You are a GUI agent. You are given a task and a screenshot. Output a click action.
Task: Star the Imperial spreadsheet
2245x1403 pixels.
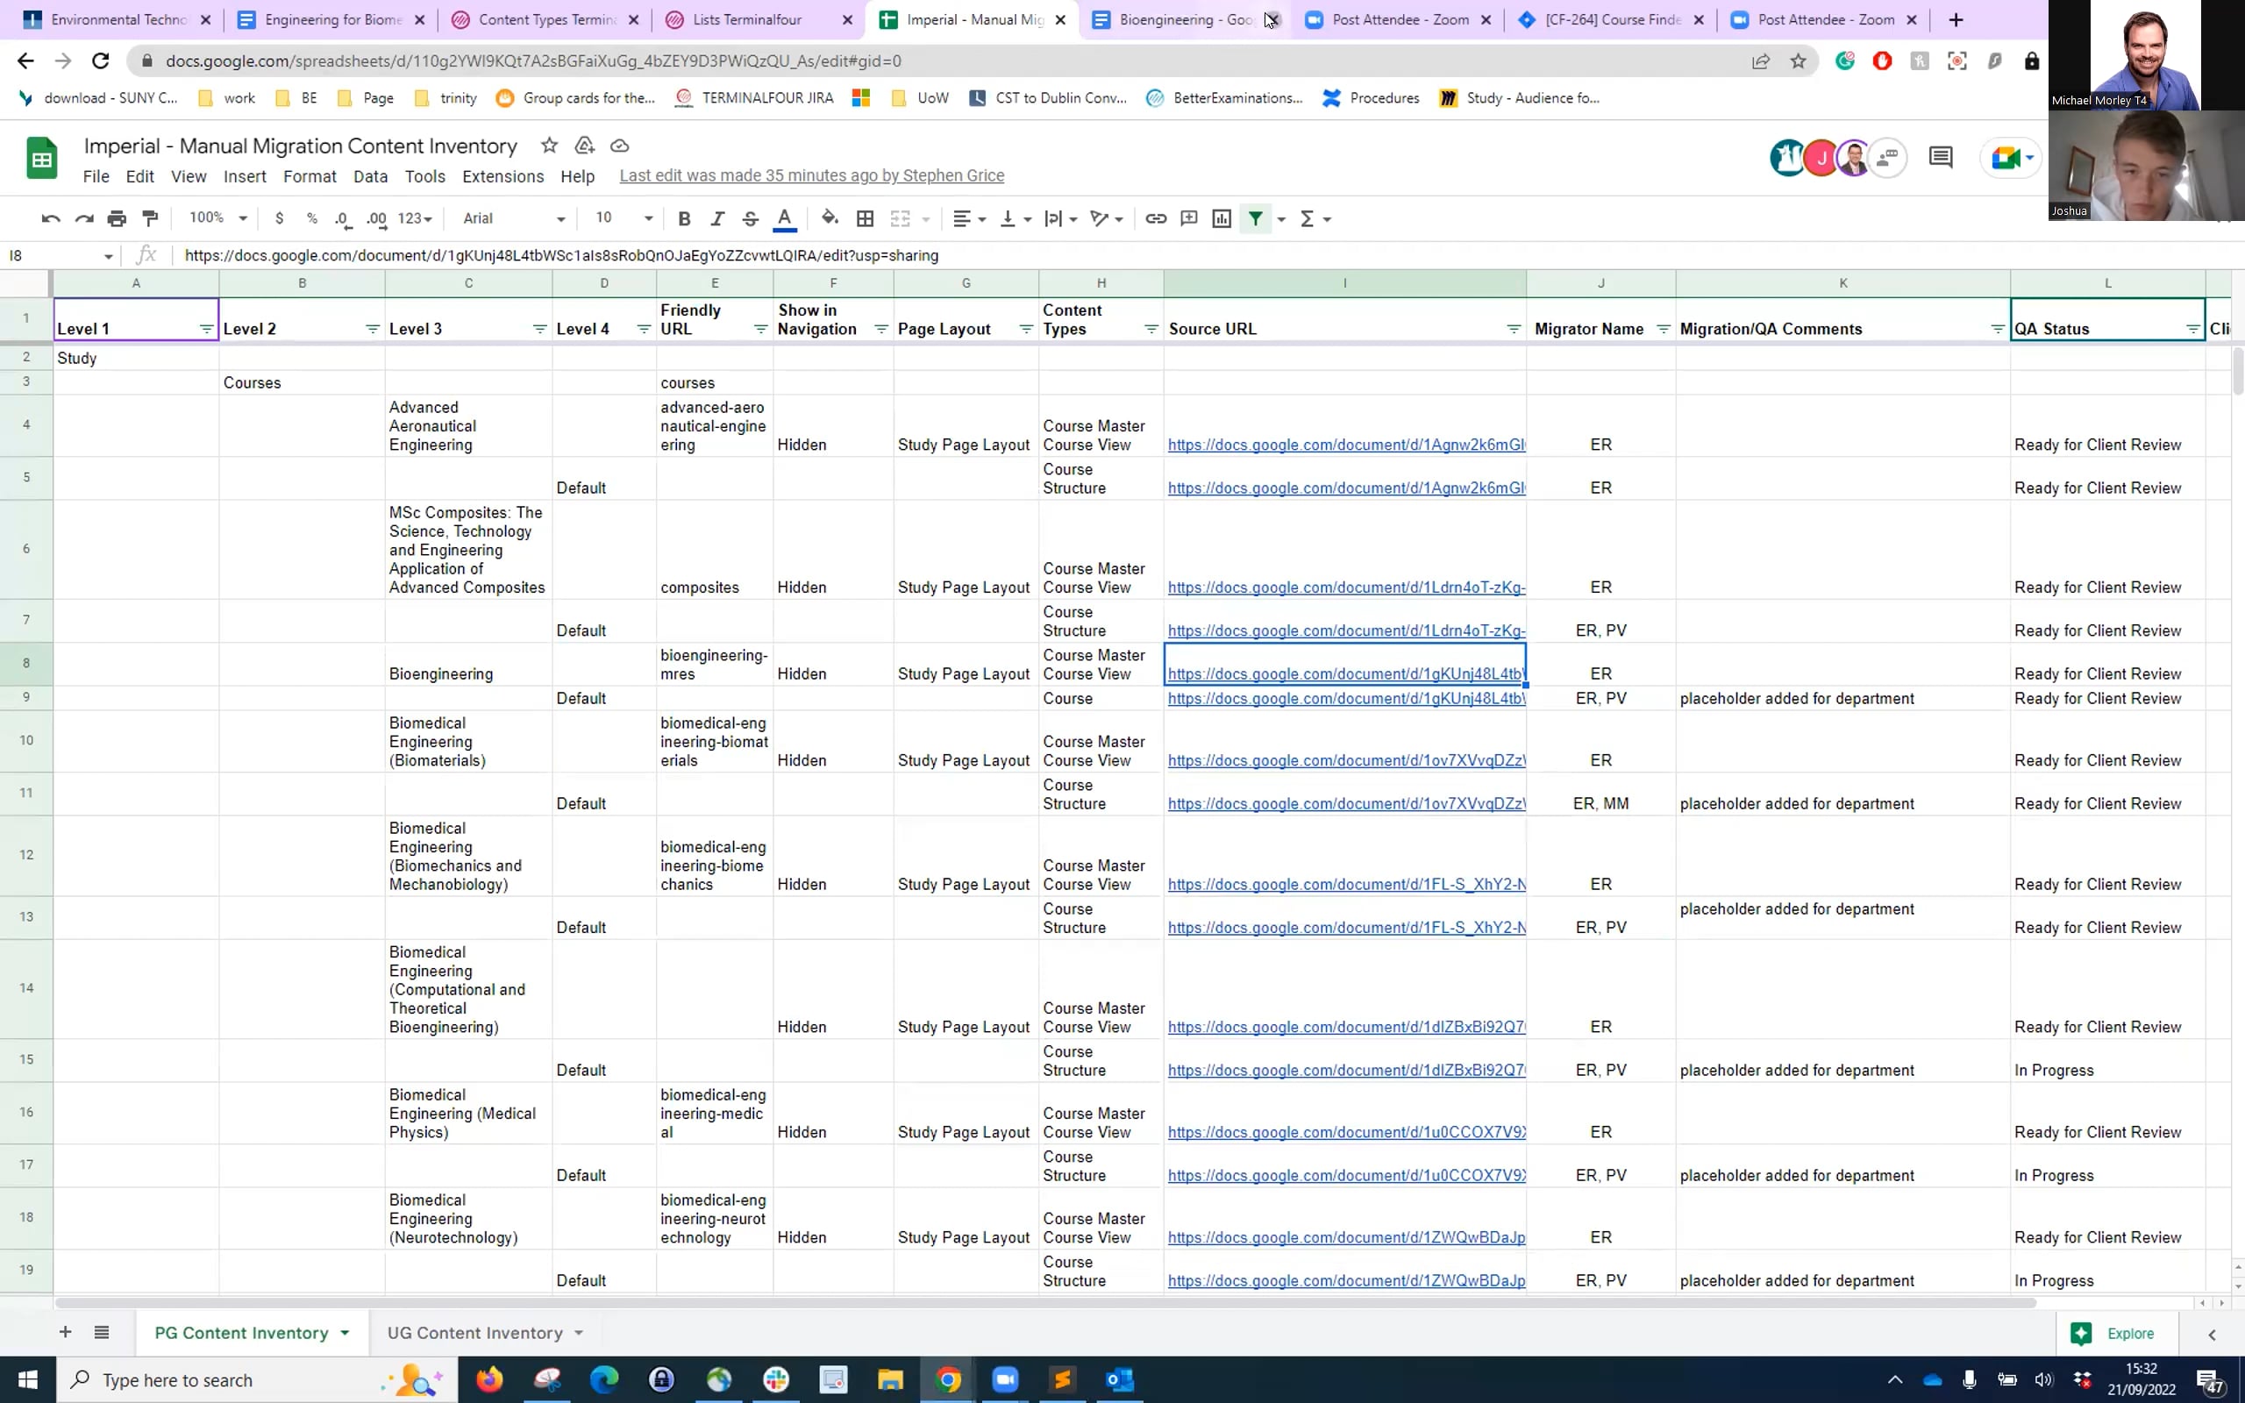(549, 146)
